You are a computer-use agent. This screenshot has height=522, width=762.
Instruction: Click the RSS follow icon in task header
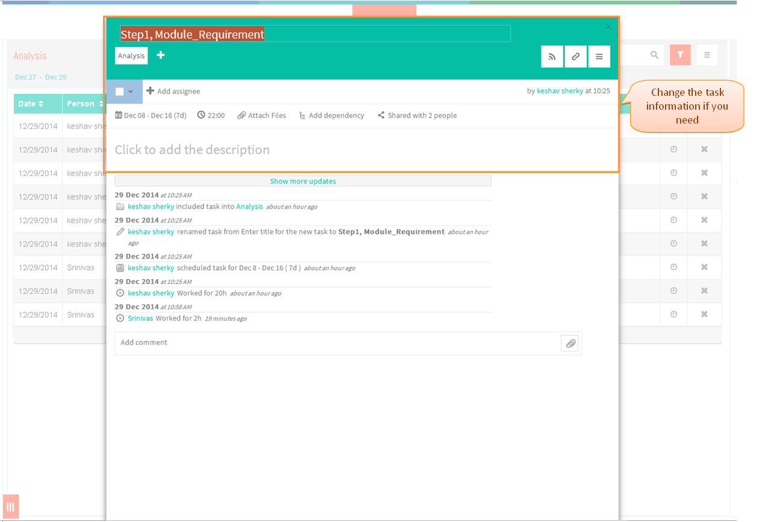point(552,57)
